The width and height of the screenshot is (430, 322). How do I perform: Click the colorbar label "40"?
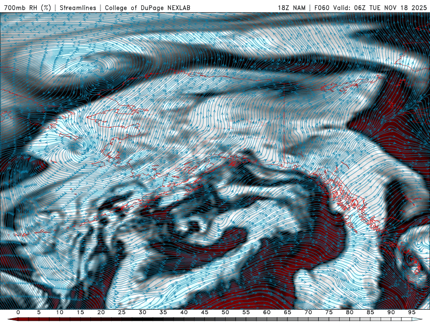click(184, 312)
